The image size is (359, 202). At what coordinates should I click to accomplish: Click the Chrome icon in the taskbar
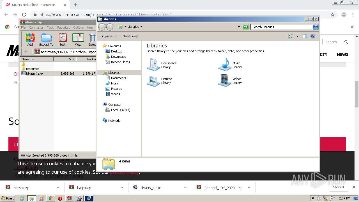click(50, 198)
